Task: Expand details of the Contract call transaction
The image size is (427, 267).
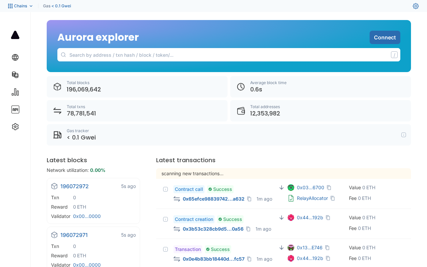Action: [165, 189]
